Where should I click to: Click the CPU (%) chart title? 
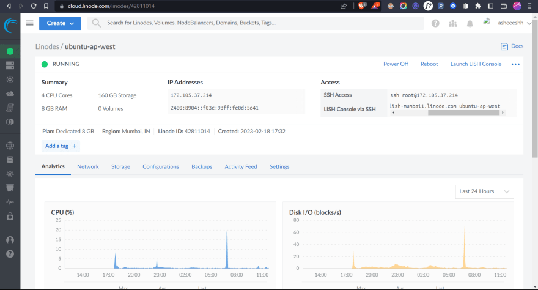(x=62, y=212)
